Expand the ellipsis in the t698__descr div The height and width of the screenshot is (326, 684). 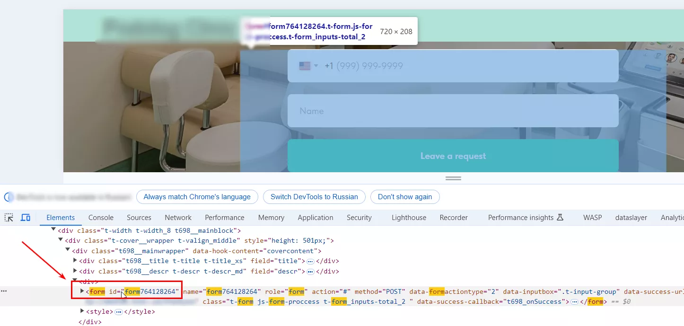310,272
